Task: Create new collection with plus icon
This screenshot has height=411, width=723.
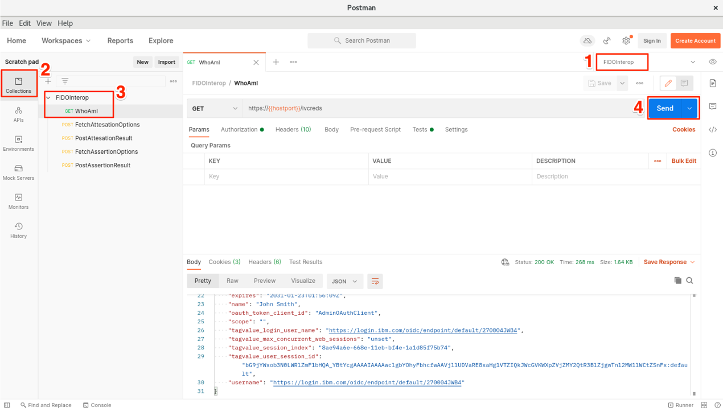Action: pyautogui.click(x=48, y=81)
